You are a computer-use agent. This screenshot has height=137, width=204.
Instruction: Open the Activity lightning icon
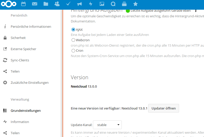91,4
